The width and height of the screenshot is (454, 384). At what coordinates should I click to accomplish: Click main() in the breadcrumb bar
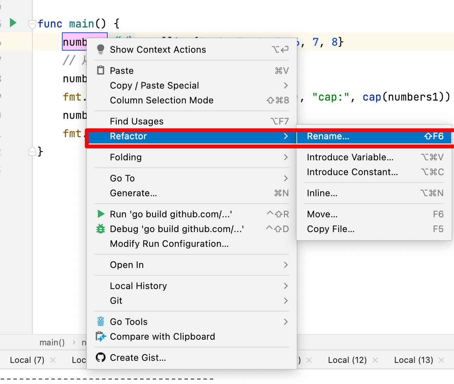tap(52, 343)
